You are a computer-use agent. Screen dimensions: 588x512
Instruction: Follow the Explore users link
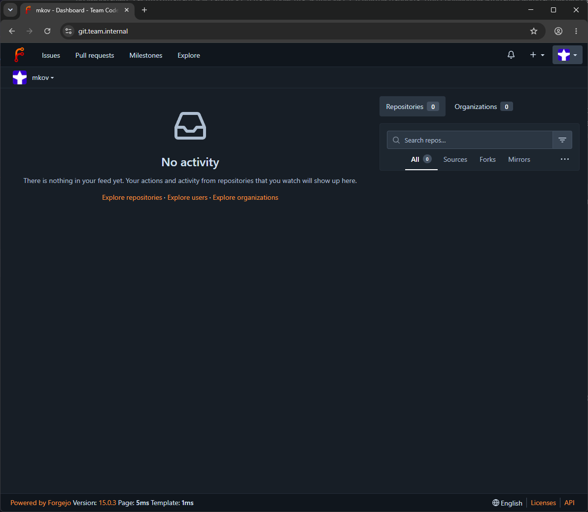pyautogui.click(x=187, y=197)
